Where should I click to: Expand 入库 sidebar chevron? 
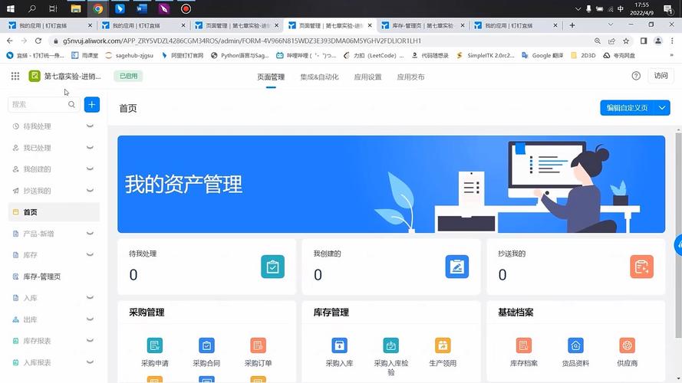point(90,298)
